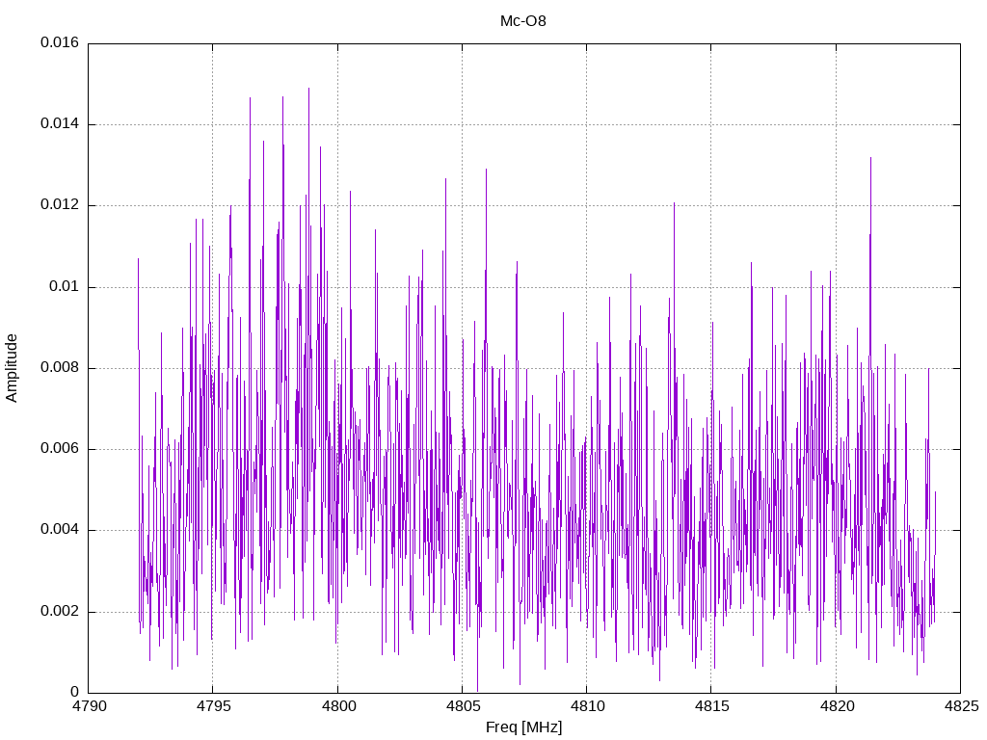Image resolution: width=987 pixels, height=740 pixels.
Task: Select the 0.01 y-axis tick label
Action: [65, 286]
